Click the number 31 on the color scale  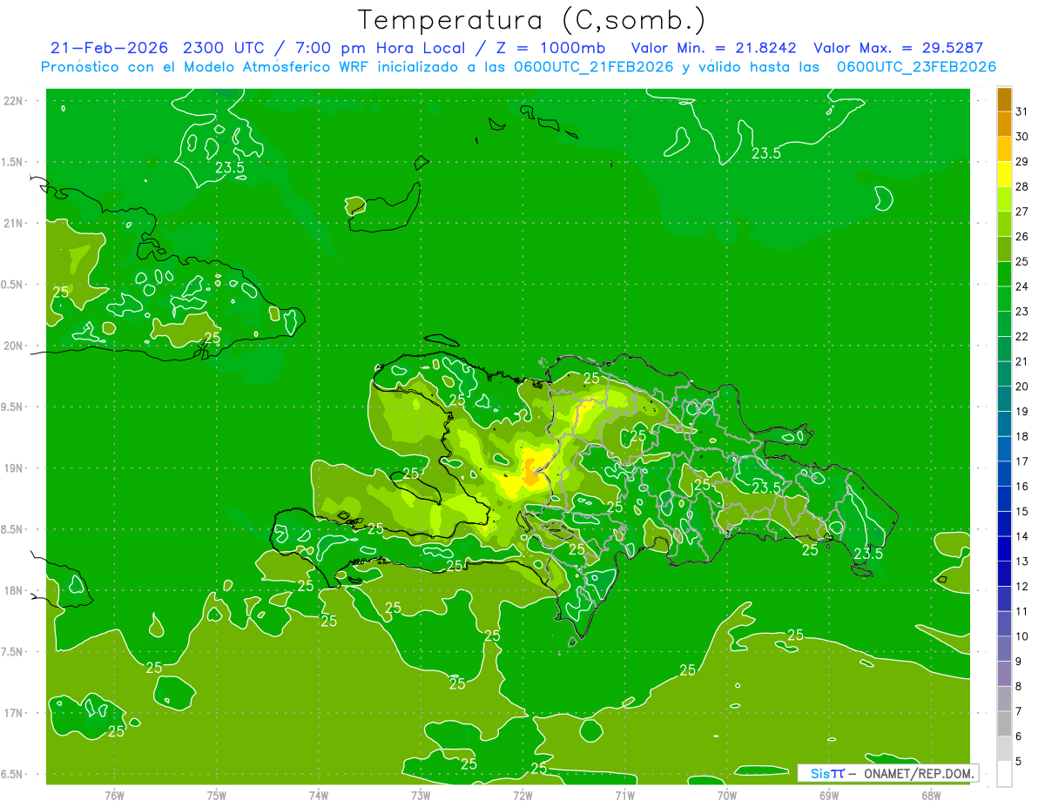tap(1021, 111)
